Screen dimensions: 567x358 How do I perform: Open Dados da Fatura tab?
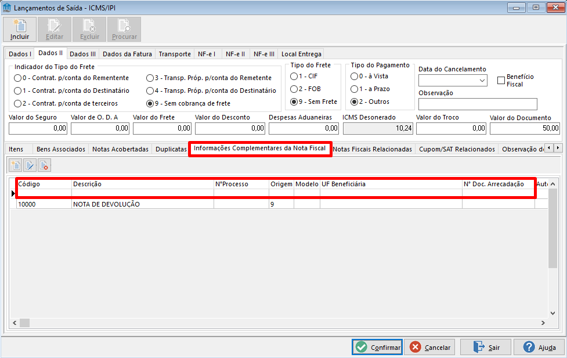(127, 54)
